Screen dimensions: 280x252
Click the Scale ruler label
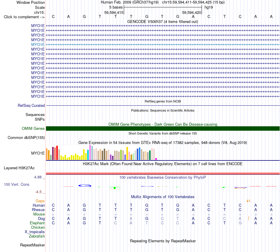40,7
